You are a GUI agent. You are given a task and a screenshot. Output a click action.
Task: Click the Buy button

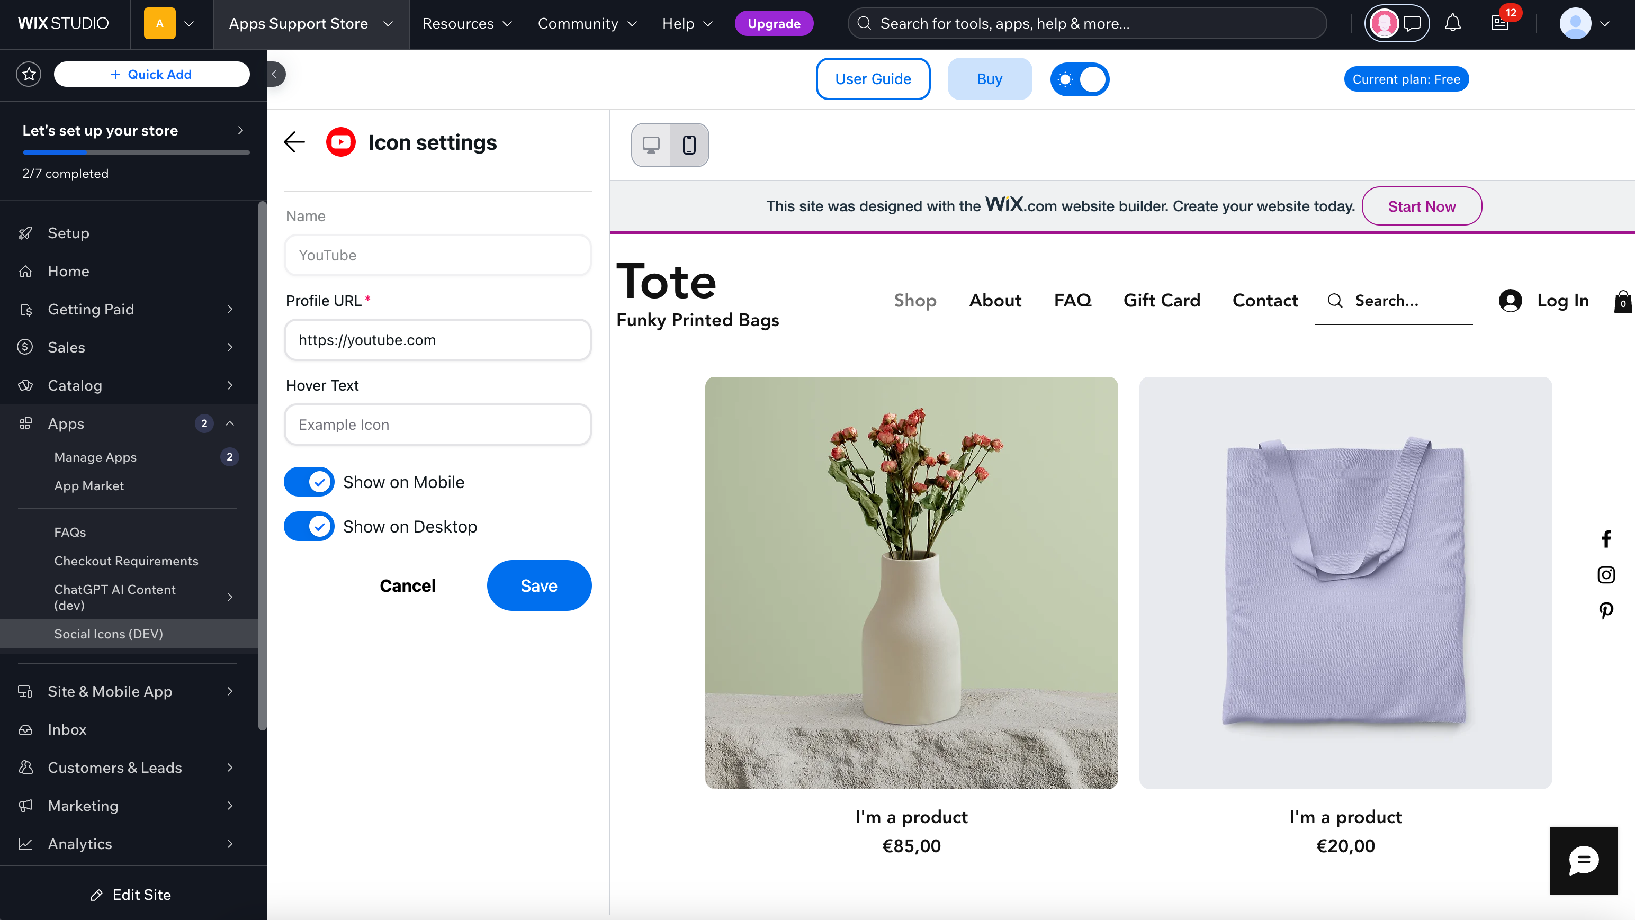pos(990,79)
